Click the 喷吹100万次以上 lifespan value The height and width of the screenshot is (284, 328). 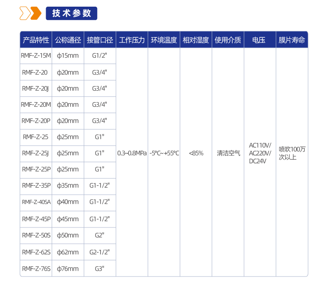click(x=292, y=153)
